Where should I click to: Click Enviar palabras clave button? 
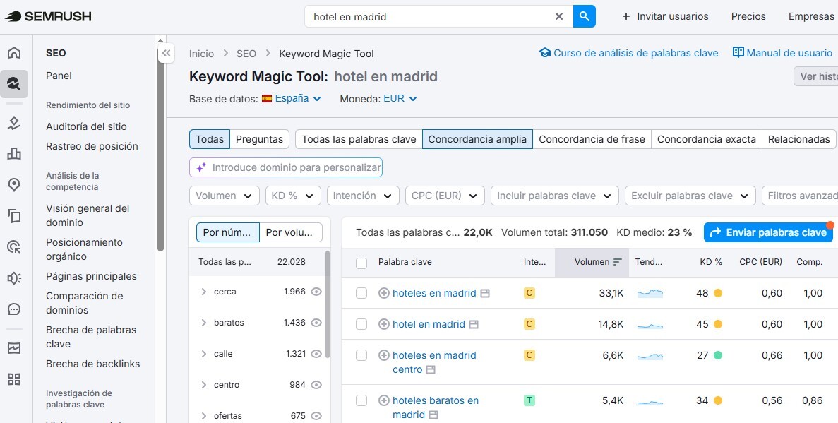[769, 232]
